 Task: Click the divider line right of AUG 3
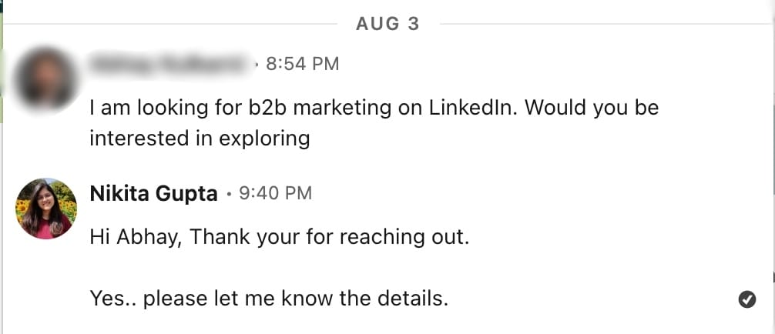pos(601,24)
